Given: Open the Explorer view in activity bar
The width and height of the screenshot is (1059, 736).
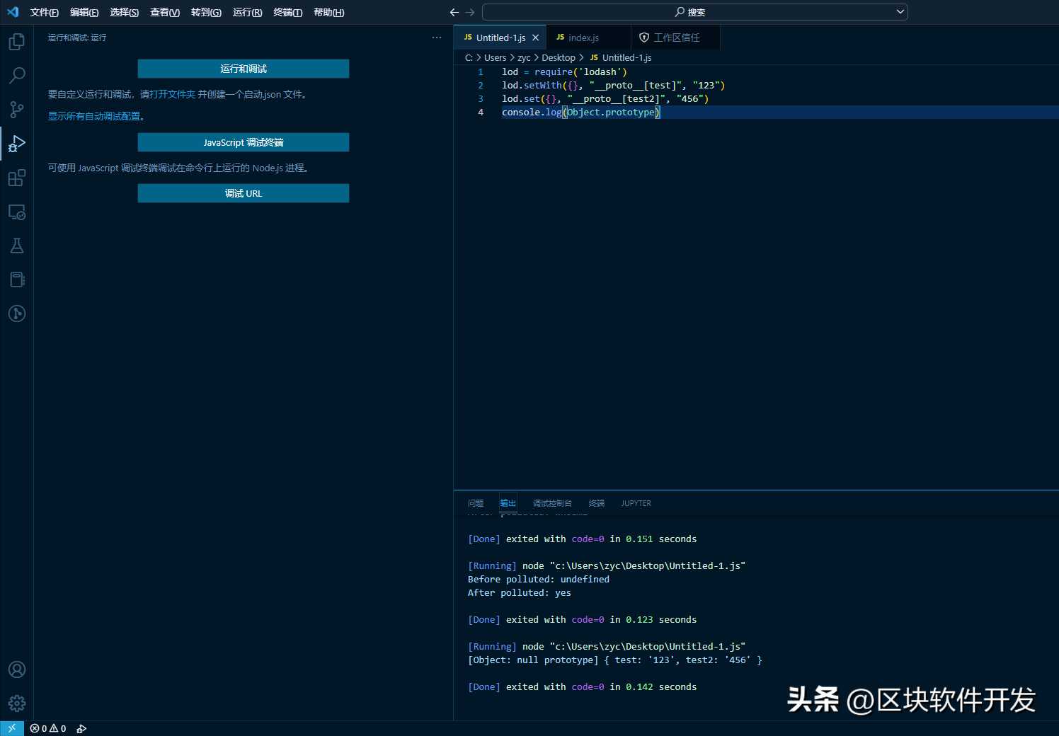Looking at the screenshot, I should tap(17, 42).
